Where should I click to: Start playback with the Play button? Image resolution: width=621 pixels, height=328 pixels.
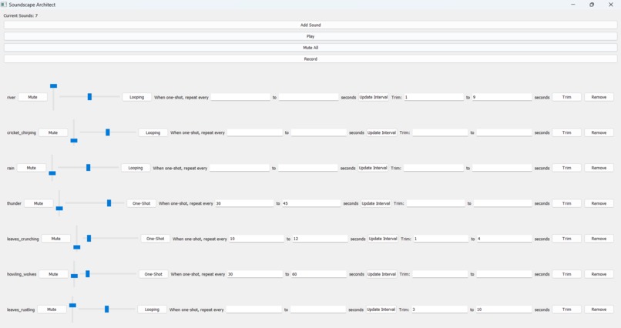310,36
